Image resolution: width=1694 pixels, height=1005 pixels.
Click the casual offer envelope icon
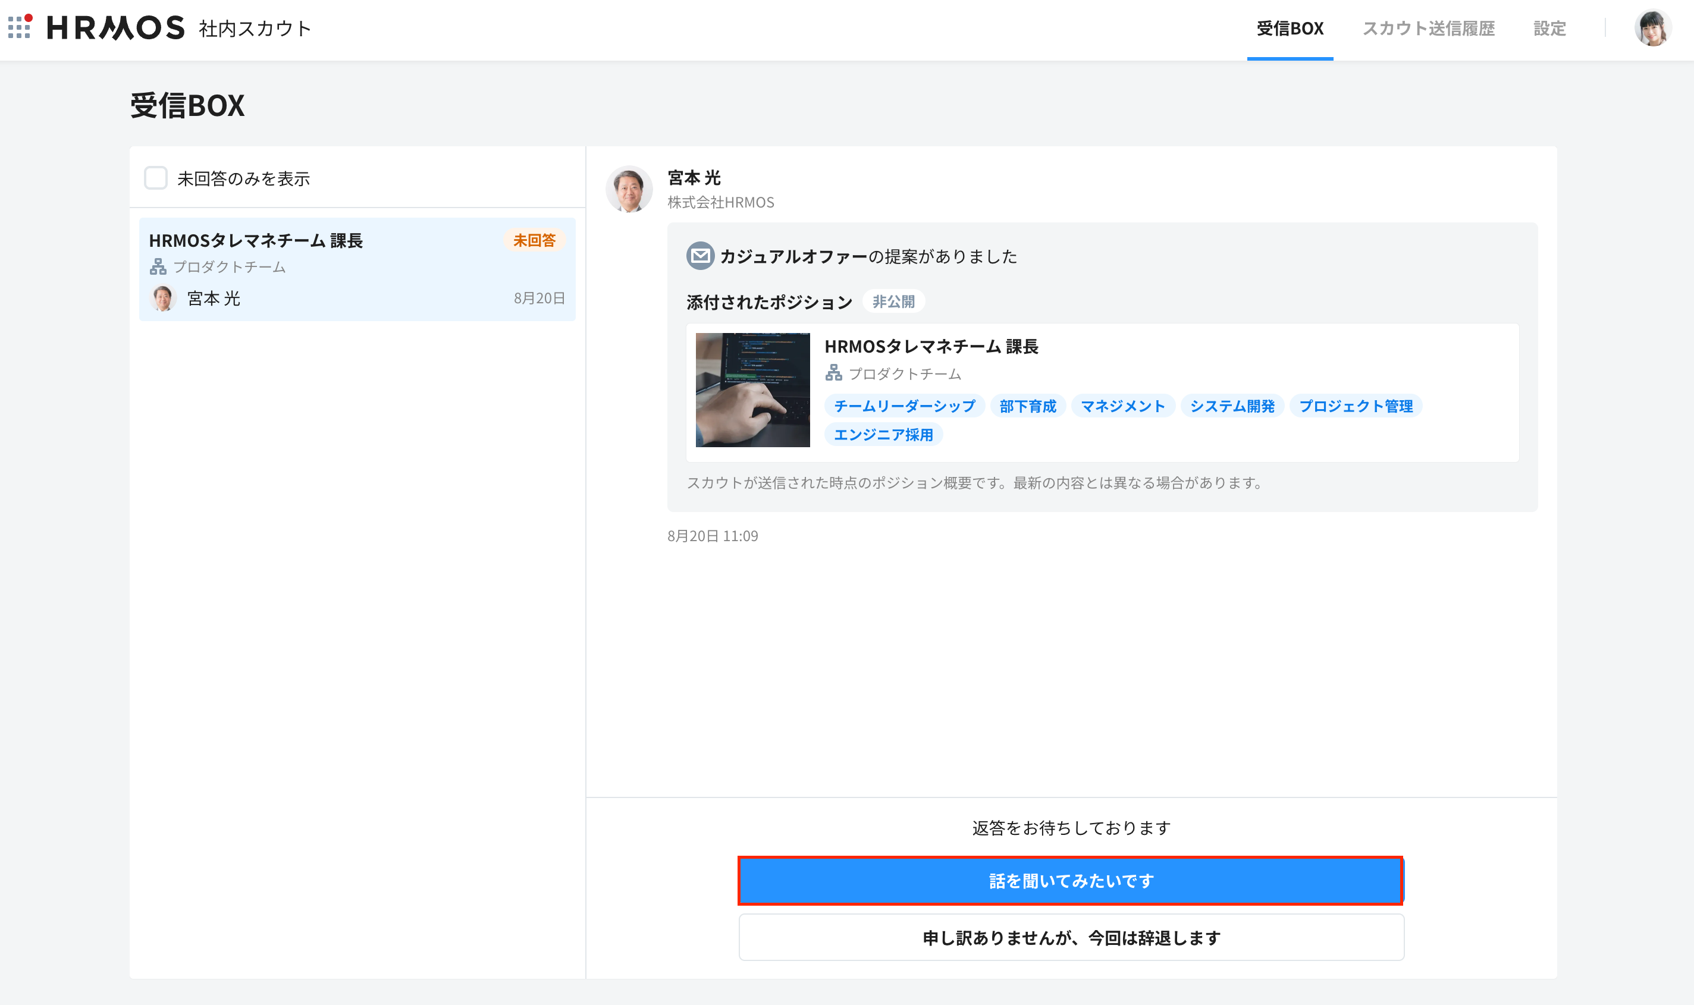[x=699, y=256]
